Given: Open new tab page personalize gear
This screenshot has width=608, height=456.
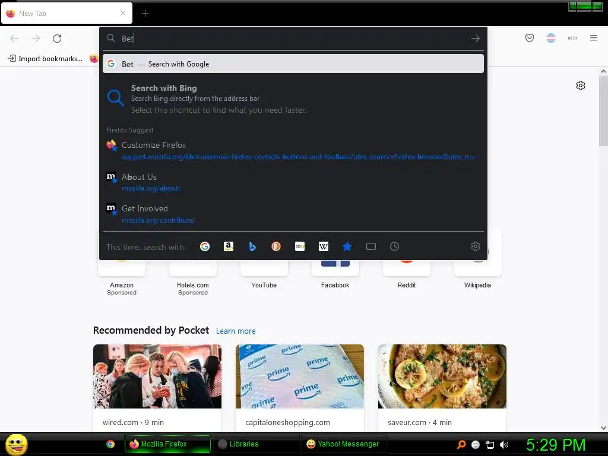Looking at the screenshot, I should click(580, 85).
